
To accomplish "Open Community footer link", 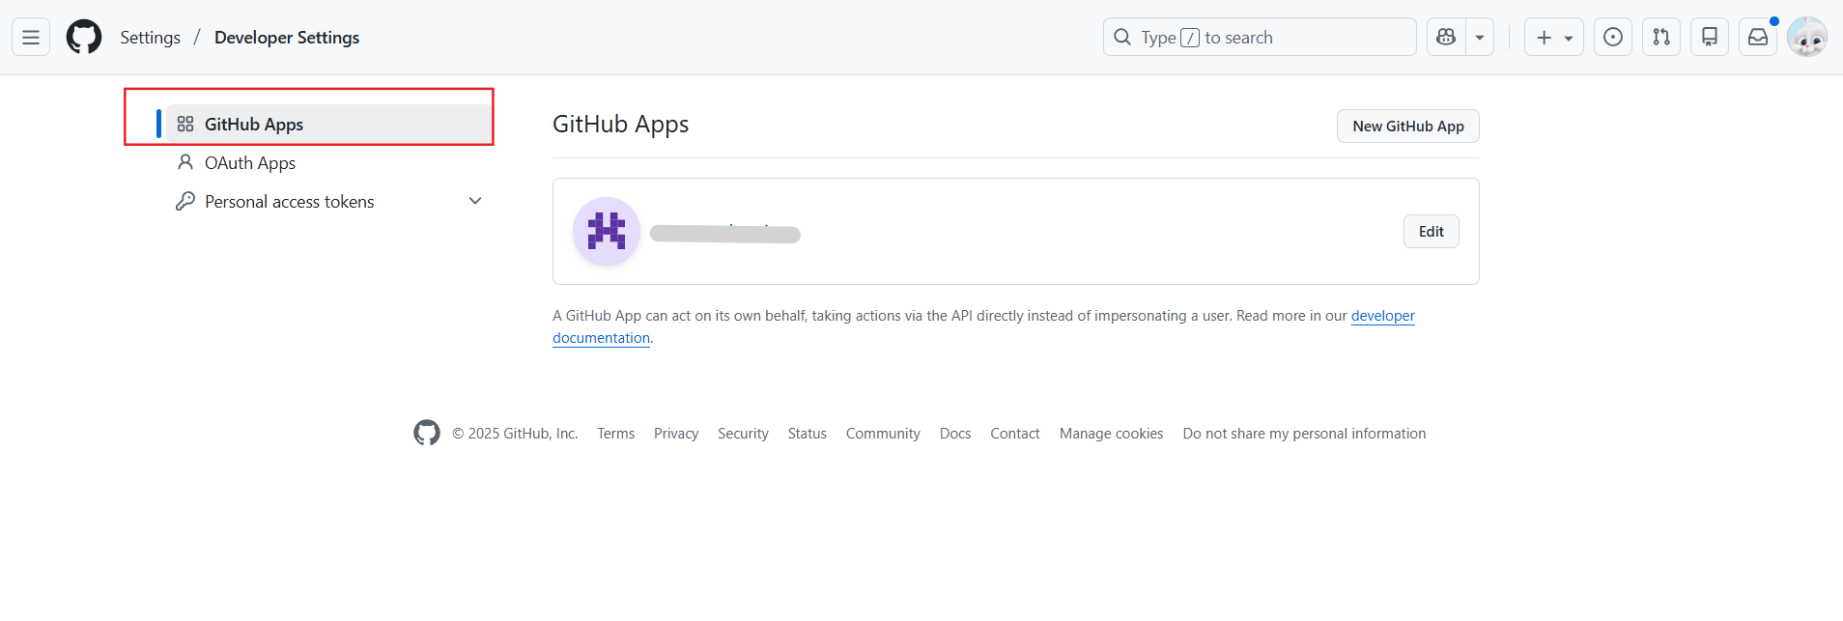I will click(883, 434).
